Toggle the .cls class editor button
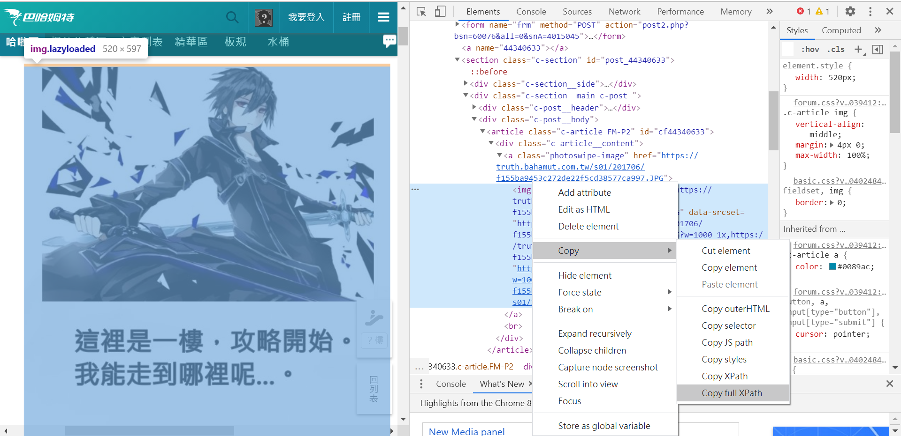901x436 pixels. [836, 49]
